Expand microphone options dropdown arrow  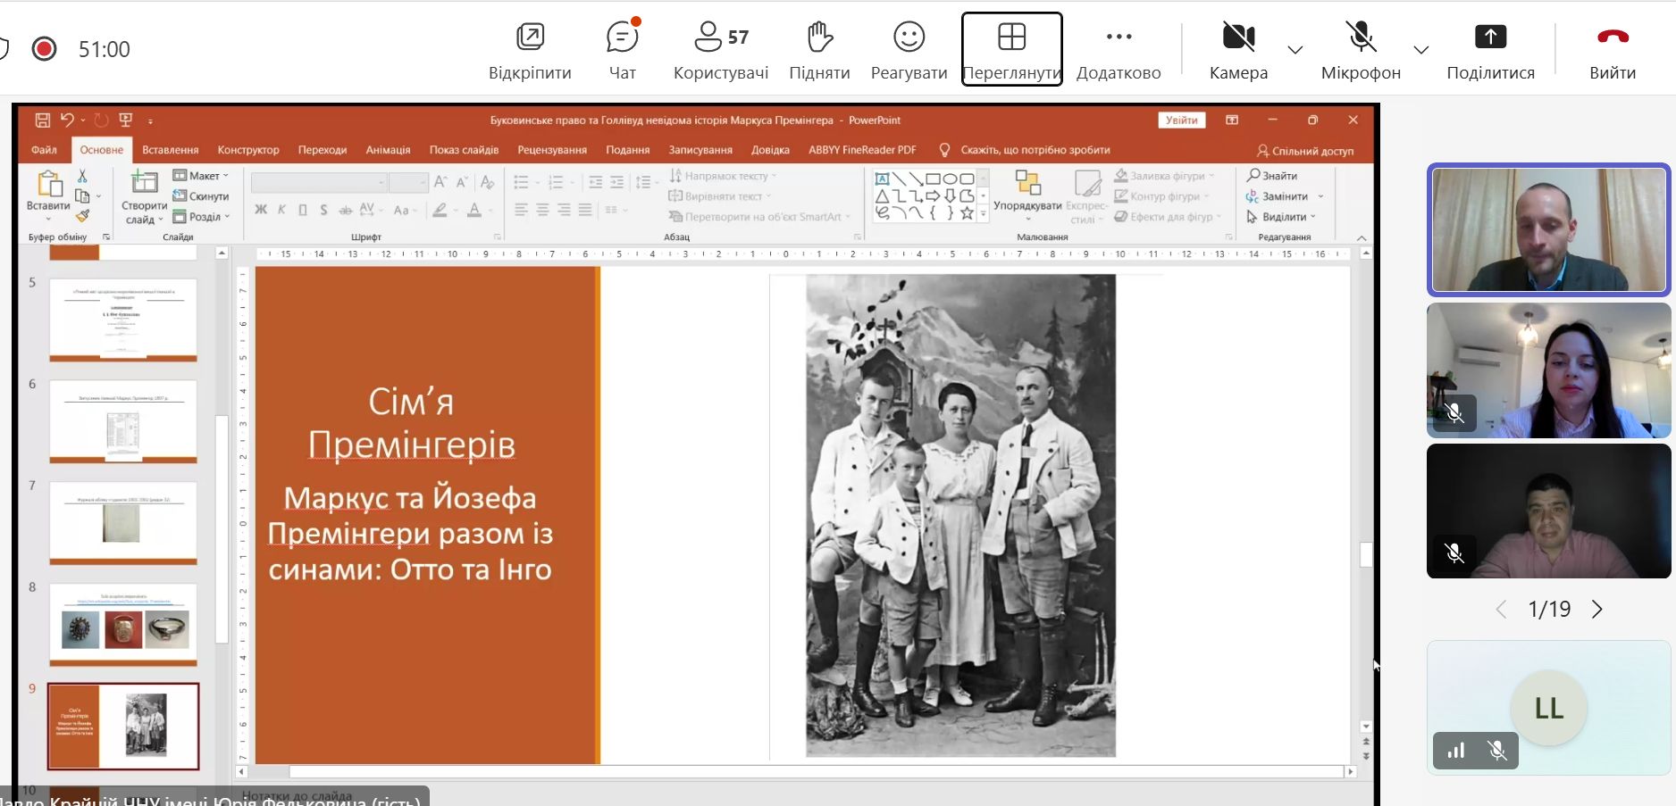click(1420, 50)
